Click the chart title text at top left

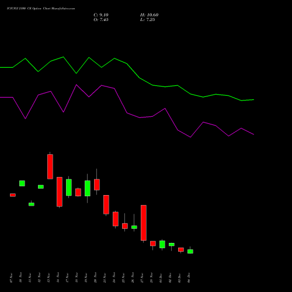pyautogui.click(x=41, y=9)
